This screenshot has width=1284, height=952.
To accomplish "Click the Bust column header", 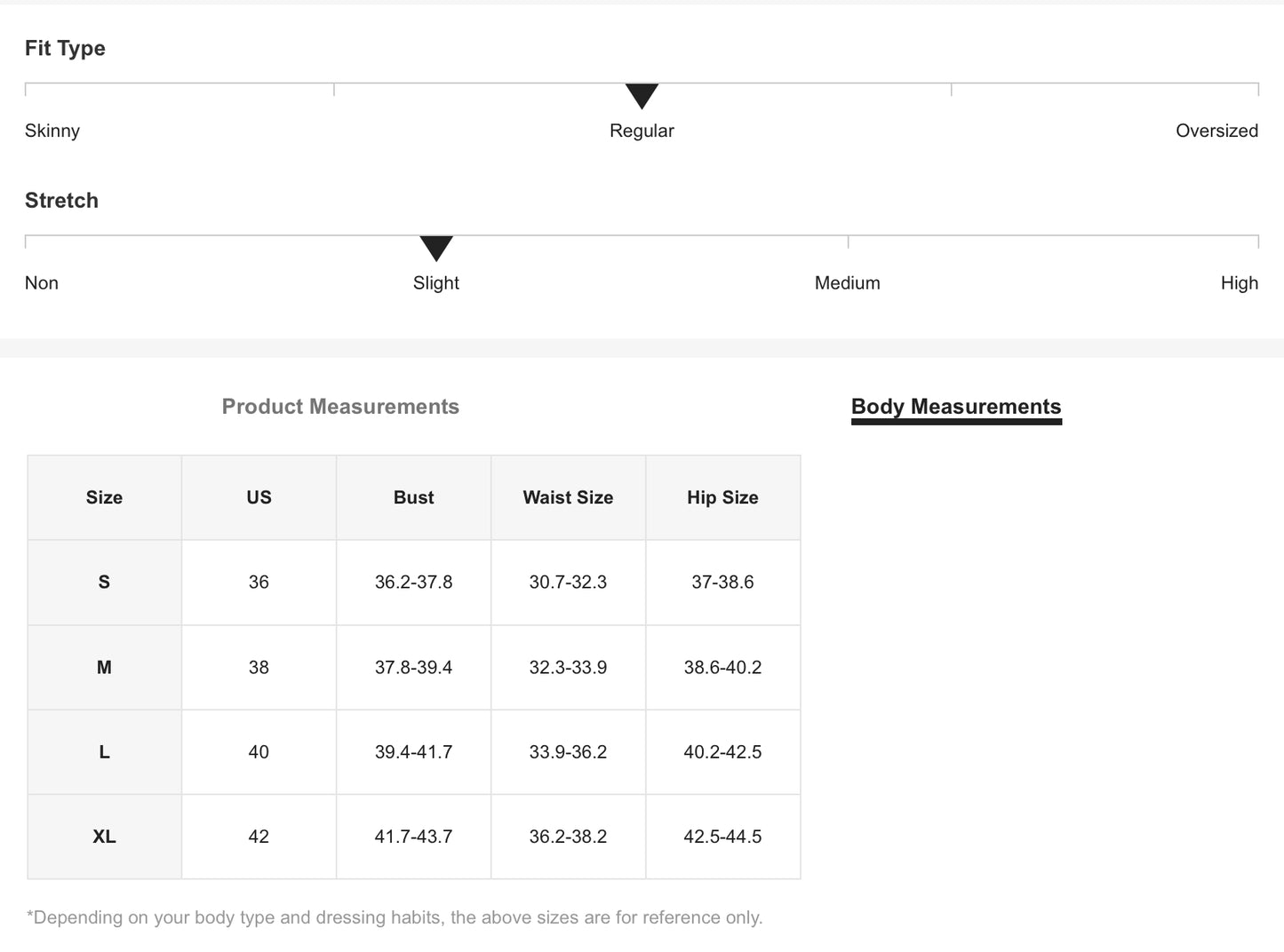I will (x=414, y=497).
